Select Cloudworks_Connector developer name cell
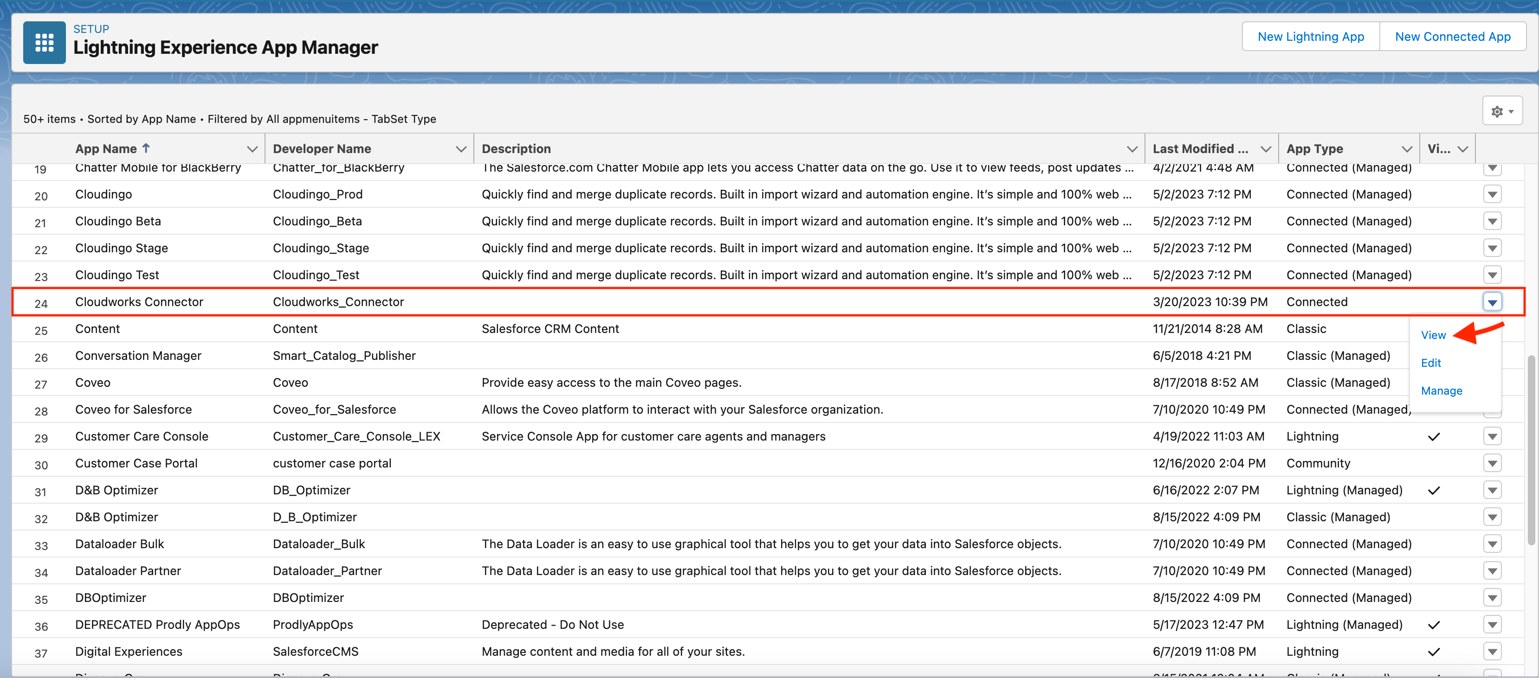Image resolution: width=1539 pixels, height=678 pixels. (x=338, y=302)
